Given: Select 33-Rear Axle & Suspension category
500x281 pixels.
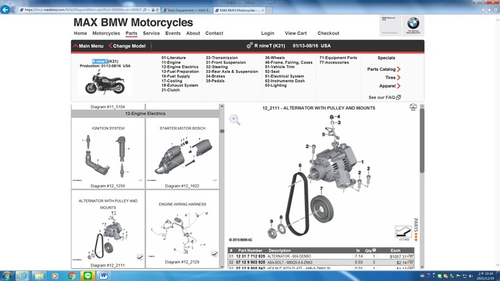Looking at the screenshot, I should coord(232,71).
